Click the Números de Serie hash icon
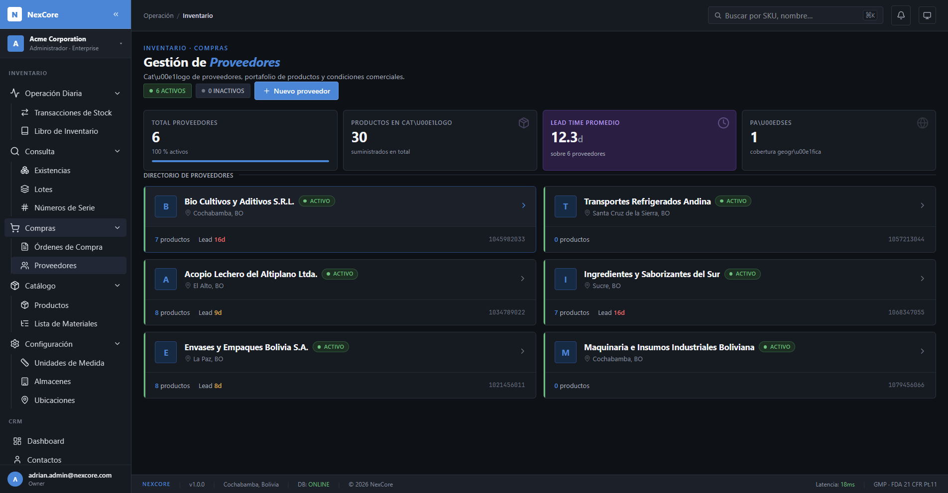This screenshot has height=493, width=948. tap(25, 207)
